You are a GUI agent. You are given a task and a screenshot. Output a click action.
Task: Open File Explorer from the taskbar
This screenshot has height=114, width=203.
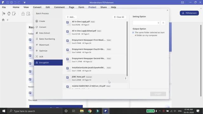pos(82,111)
